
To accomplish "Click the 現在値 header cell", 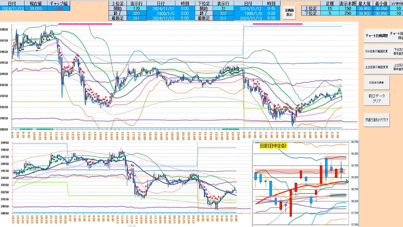I will point(36,4).
